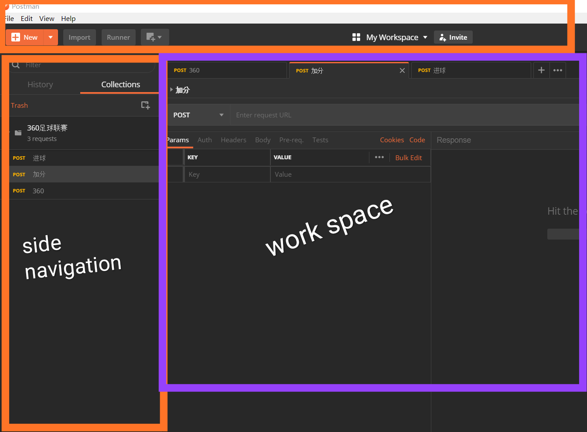Image resolution: width=587 pixels, height=432 pixels.
Task: Click Bulk Edit
Action: tap(409, 158)
